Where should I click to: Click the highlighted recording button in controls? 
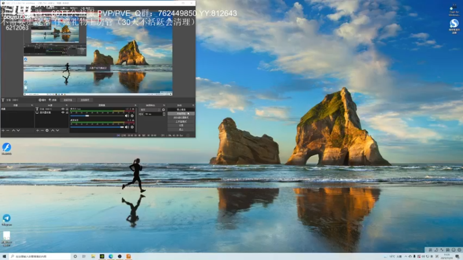181,113
